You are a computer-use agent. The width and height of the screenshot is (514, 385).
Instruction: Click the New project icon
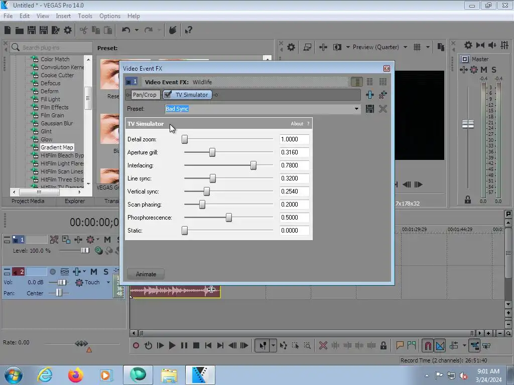coord(8,30)
